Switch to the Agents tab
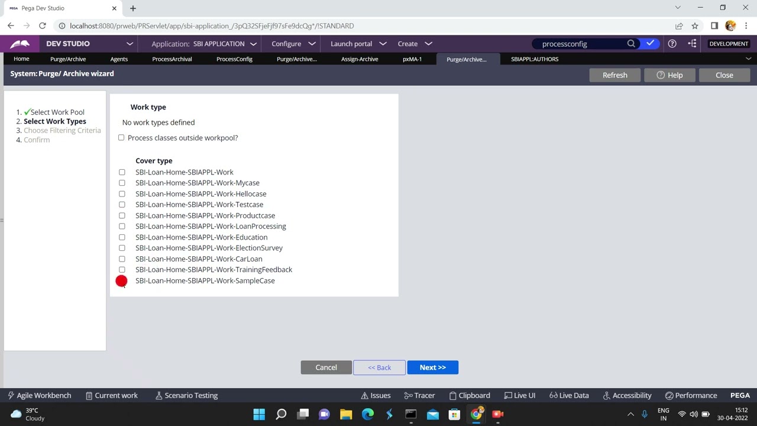This screenshot has width=757, height=426. tap(119, 59)
